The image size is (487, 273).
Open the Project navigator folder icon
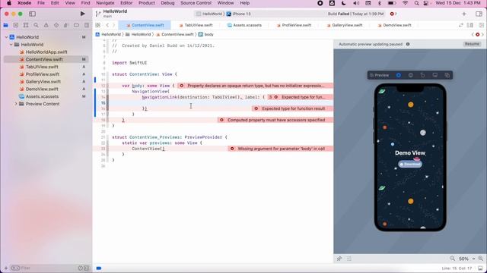point(5,25)
